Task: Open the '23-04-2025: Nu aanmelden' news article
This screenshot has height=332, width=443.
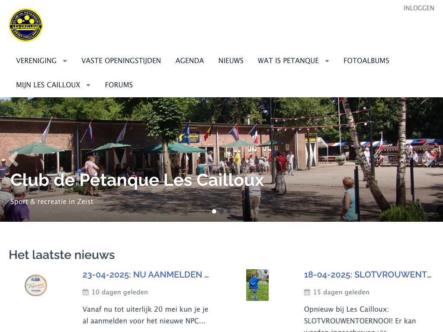Action: [145, 275]
